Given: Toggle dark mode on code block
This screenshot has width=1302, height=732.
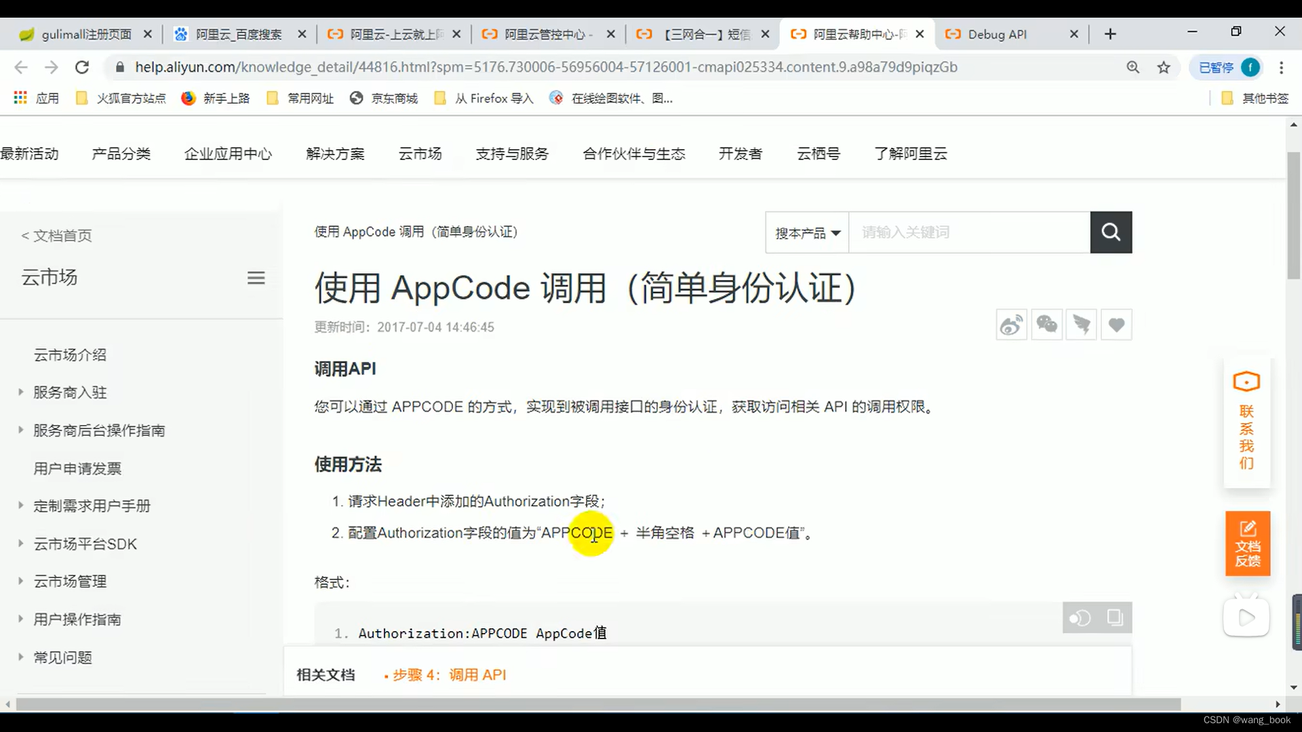Looking at the screenshot, I should point(1080,617).
